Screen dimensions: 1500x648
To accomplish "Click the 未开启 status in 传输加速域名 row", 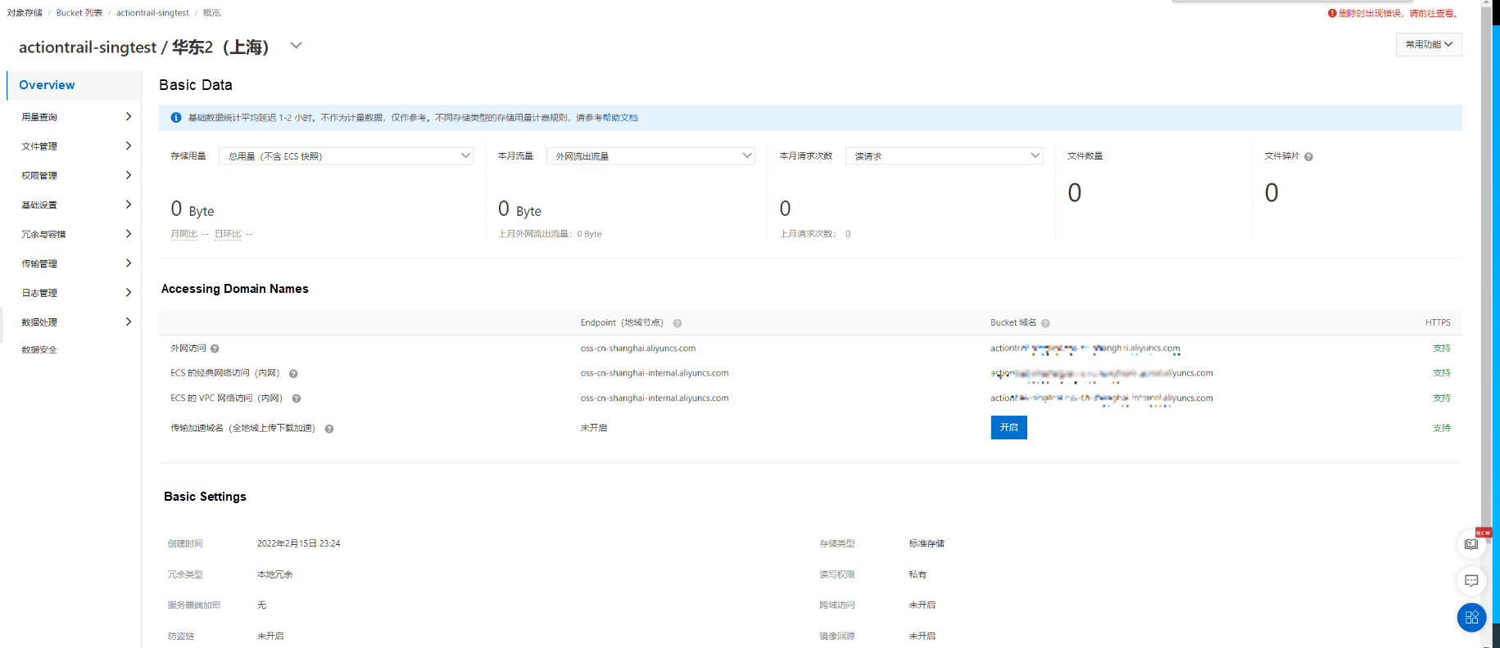I will pos(594,428).
